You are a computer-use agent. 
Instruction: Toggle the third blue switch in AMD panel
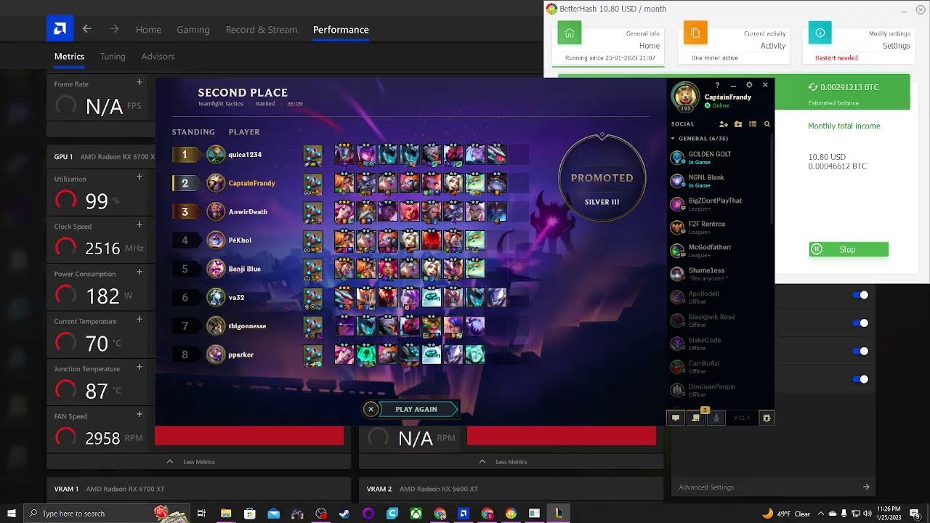[x=860, y=352]
